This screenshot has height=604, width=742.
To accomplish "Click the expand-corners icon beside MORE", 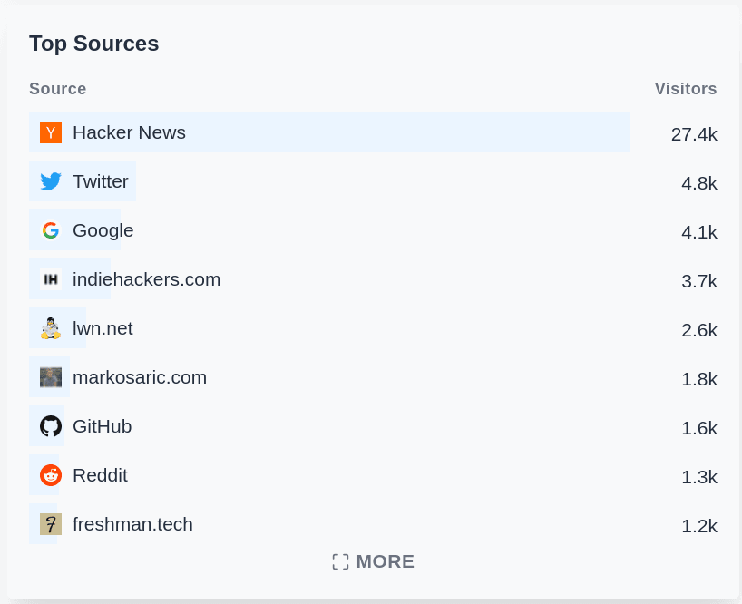I will pos(340,561).
